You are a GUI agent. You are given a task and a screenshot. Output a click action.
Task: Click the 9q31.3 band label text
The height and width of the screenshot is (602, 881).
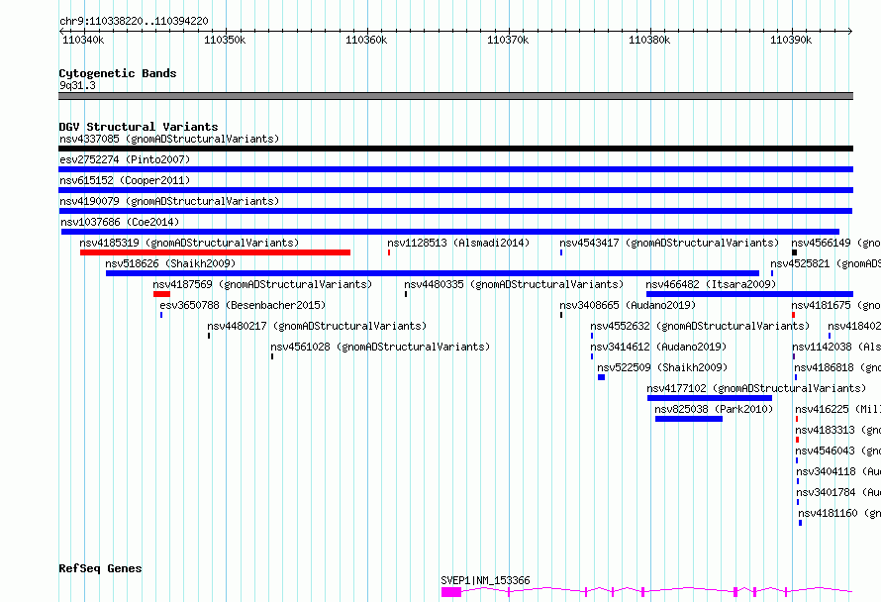point(77,85)
